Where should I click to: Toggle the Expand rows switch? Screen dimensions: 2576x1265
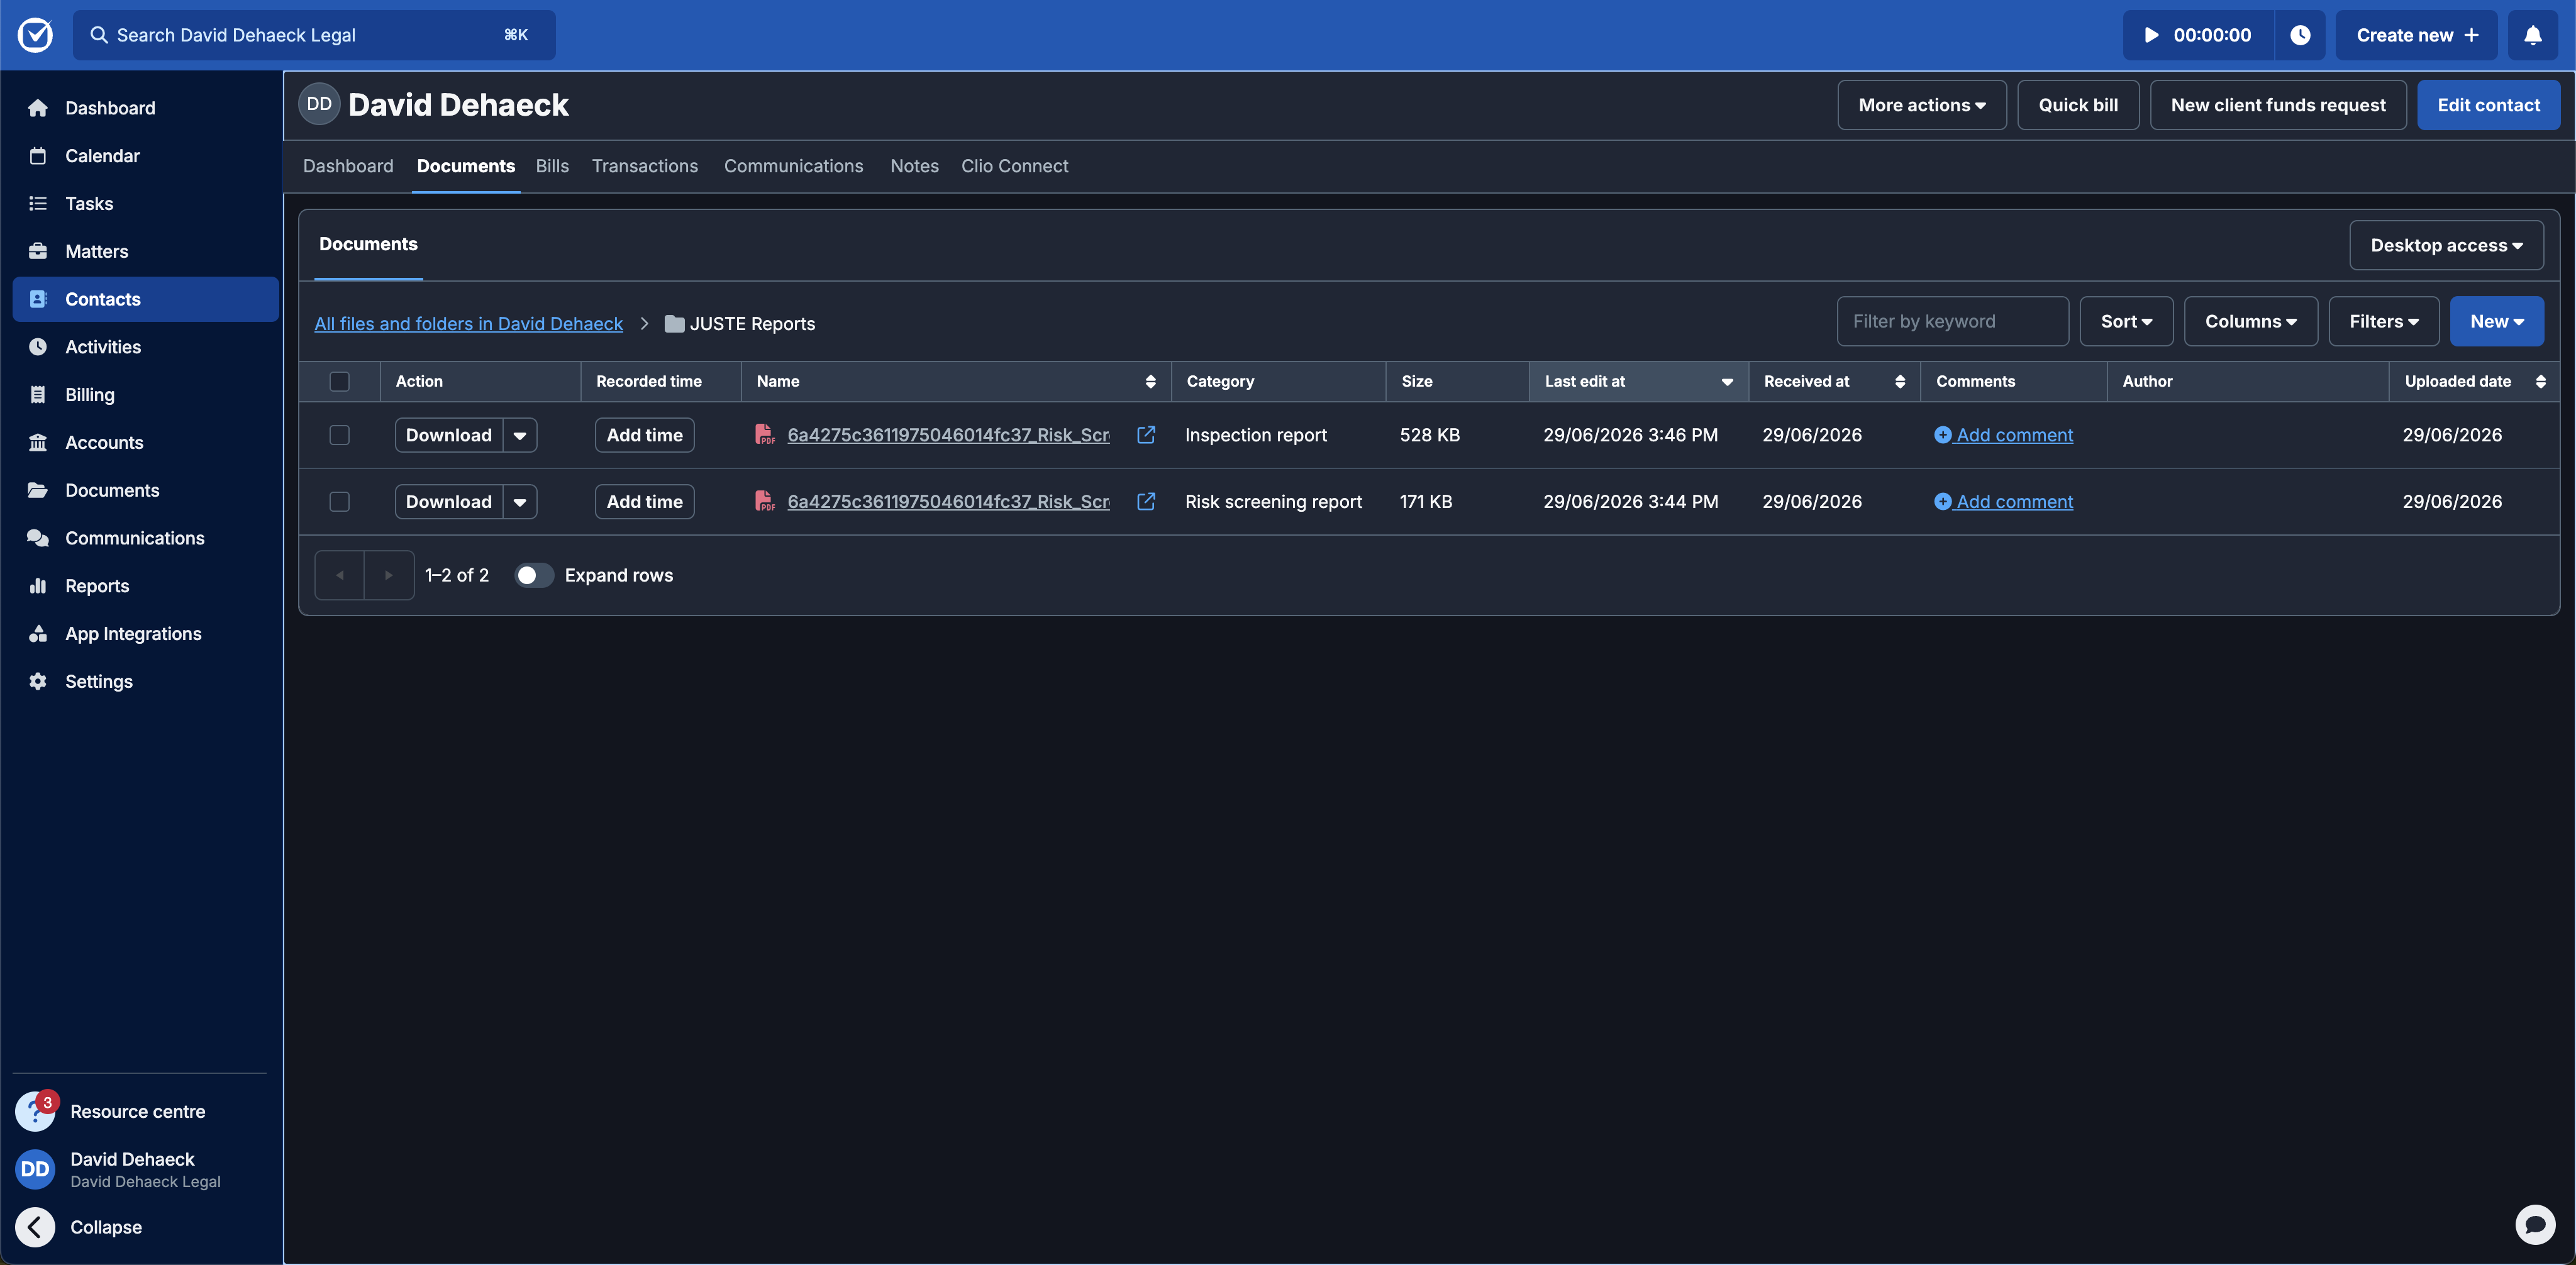click(x=534, y=575)
